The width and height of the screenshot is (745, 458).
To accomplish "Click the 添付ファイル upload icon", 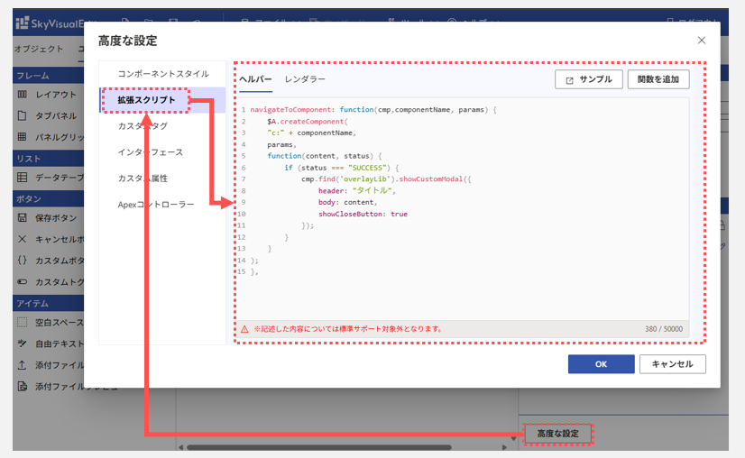I will [x=22, y=365].
